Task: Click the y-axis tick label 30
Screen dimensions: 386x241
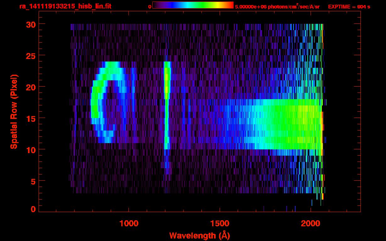Action: [x=30, y=24]
